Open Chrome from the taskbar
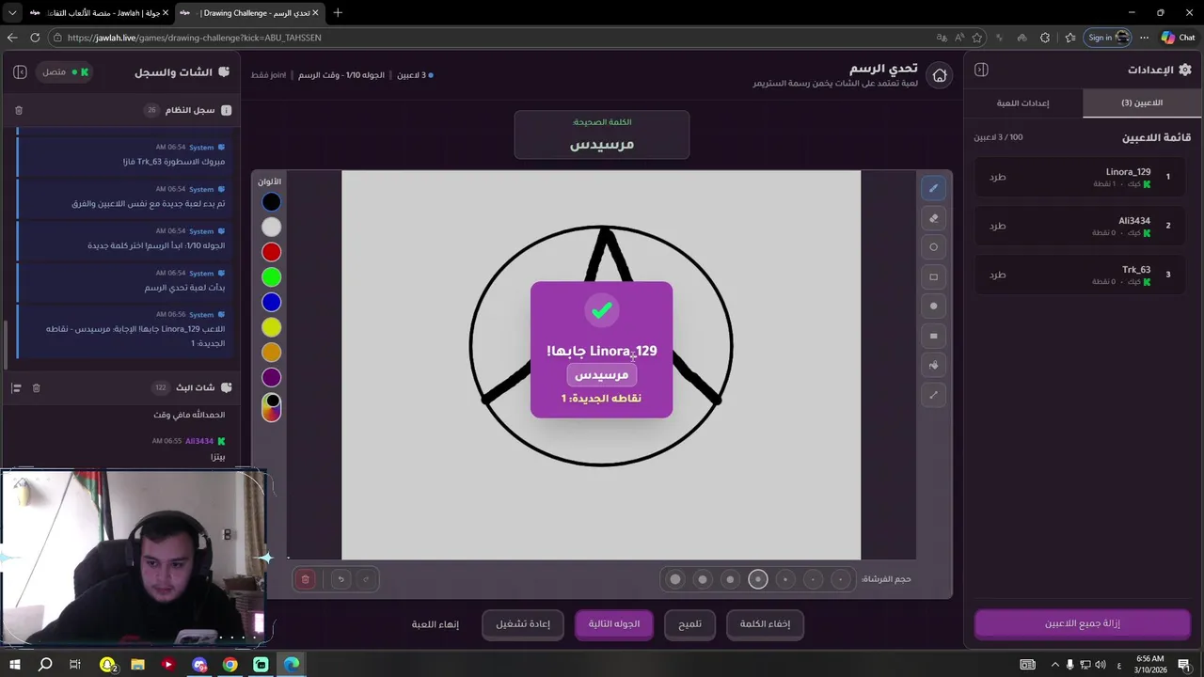 click(230, 665)
